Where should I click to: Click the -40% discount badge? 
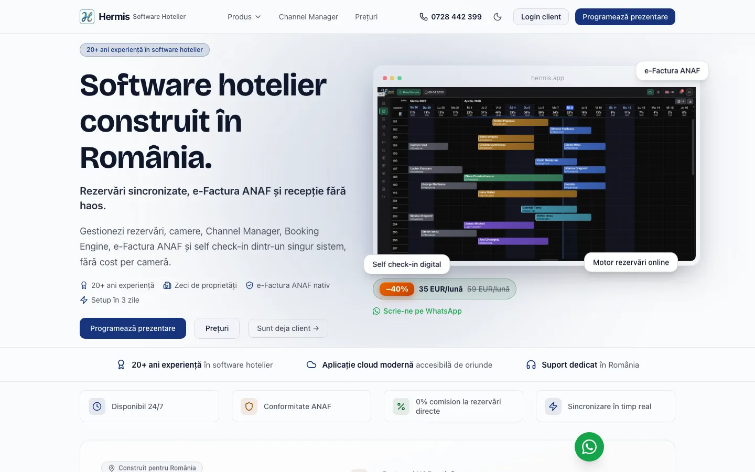[397, 289]
